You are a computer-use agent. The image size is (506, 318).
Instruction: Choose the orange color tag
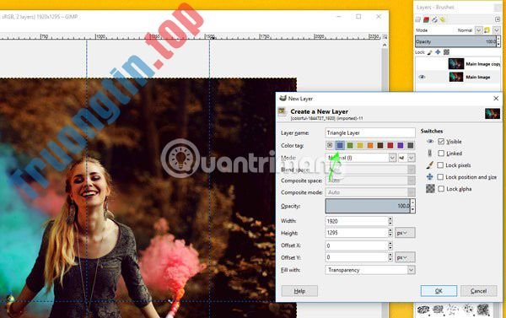point(370,146)
